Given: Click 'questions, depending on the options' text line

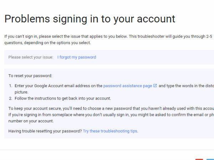Looking at the screenshot, I should click(x=47, y=43).
